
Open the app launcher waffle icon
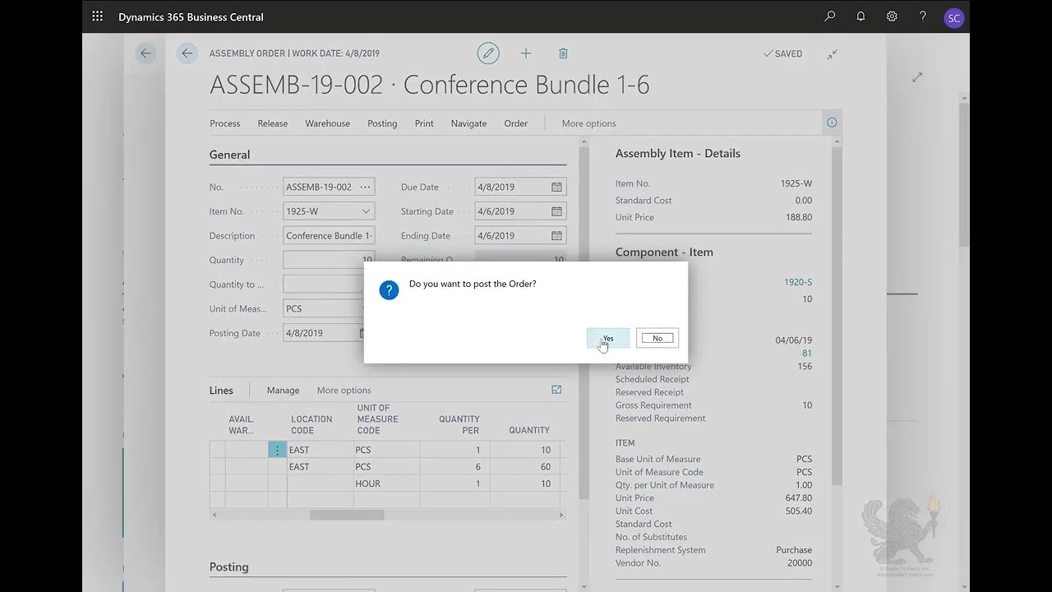[98, 16]
